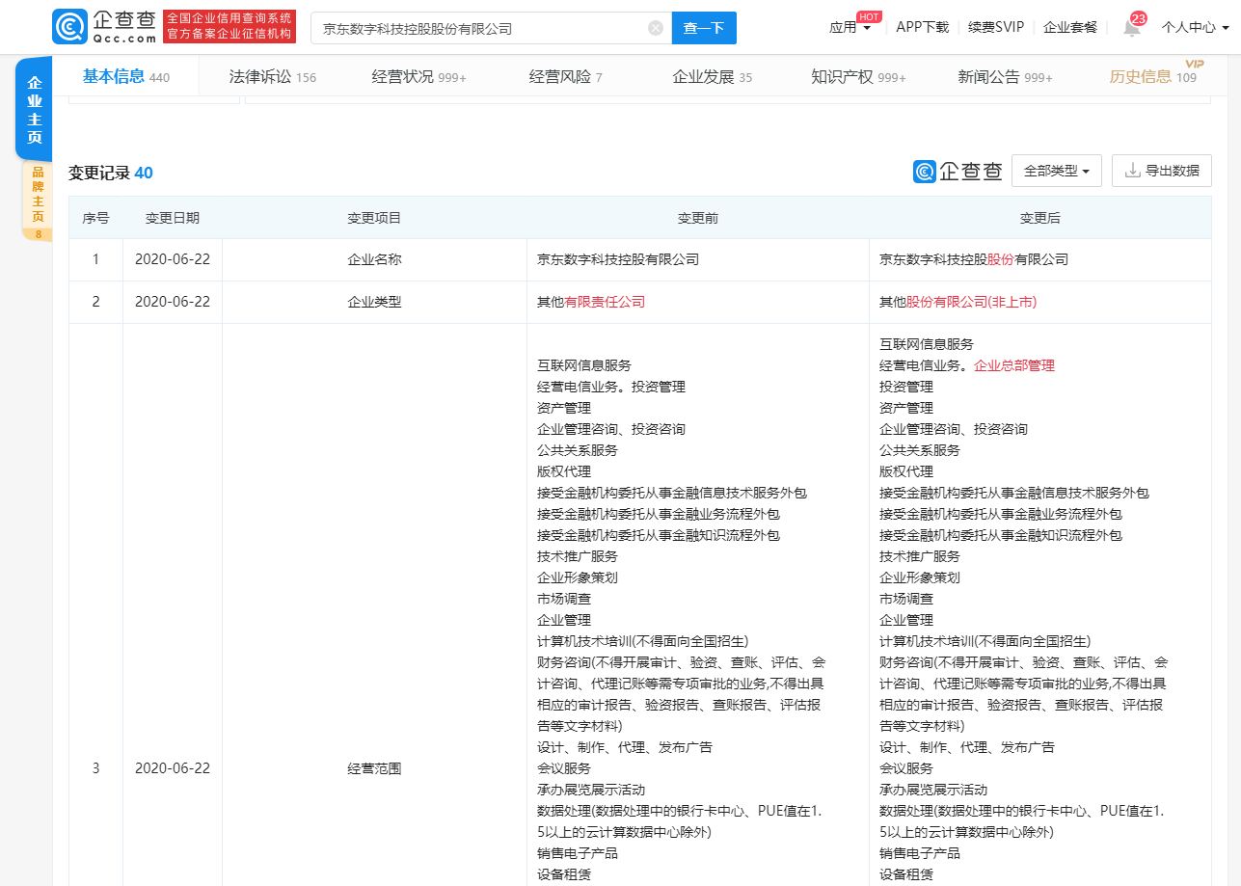Open the 经营状况 tab
This screenshot has width=1241, height=886.
[x=418, y=77]
